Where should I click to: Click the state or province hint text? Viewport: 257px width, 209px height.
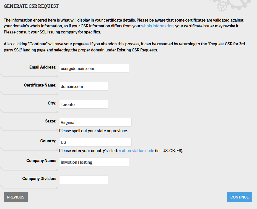click(93, 131)
